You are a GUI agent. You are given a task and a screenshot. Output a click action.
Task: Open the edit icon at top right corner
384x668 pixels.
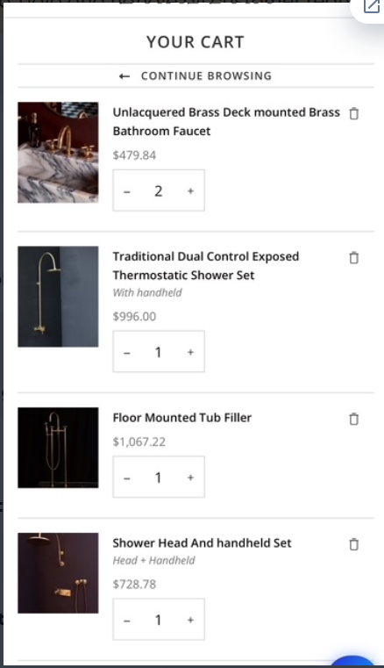coord(371,6)
